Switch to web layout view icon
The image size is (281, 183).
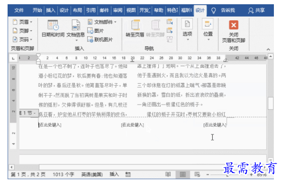point(197,174)
